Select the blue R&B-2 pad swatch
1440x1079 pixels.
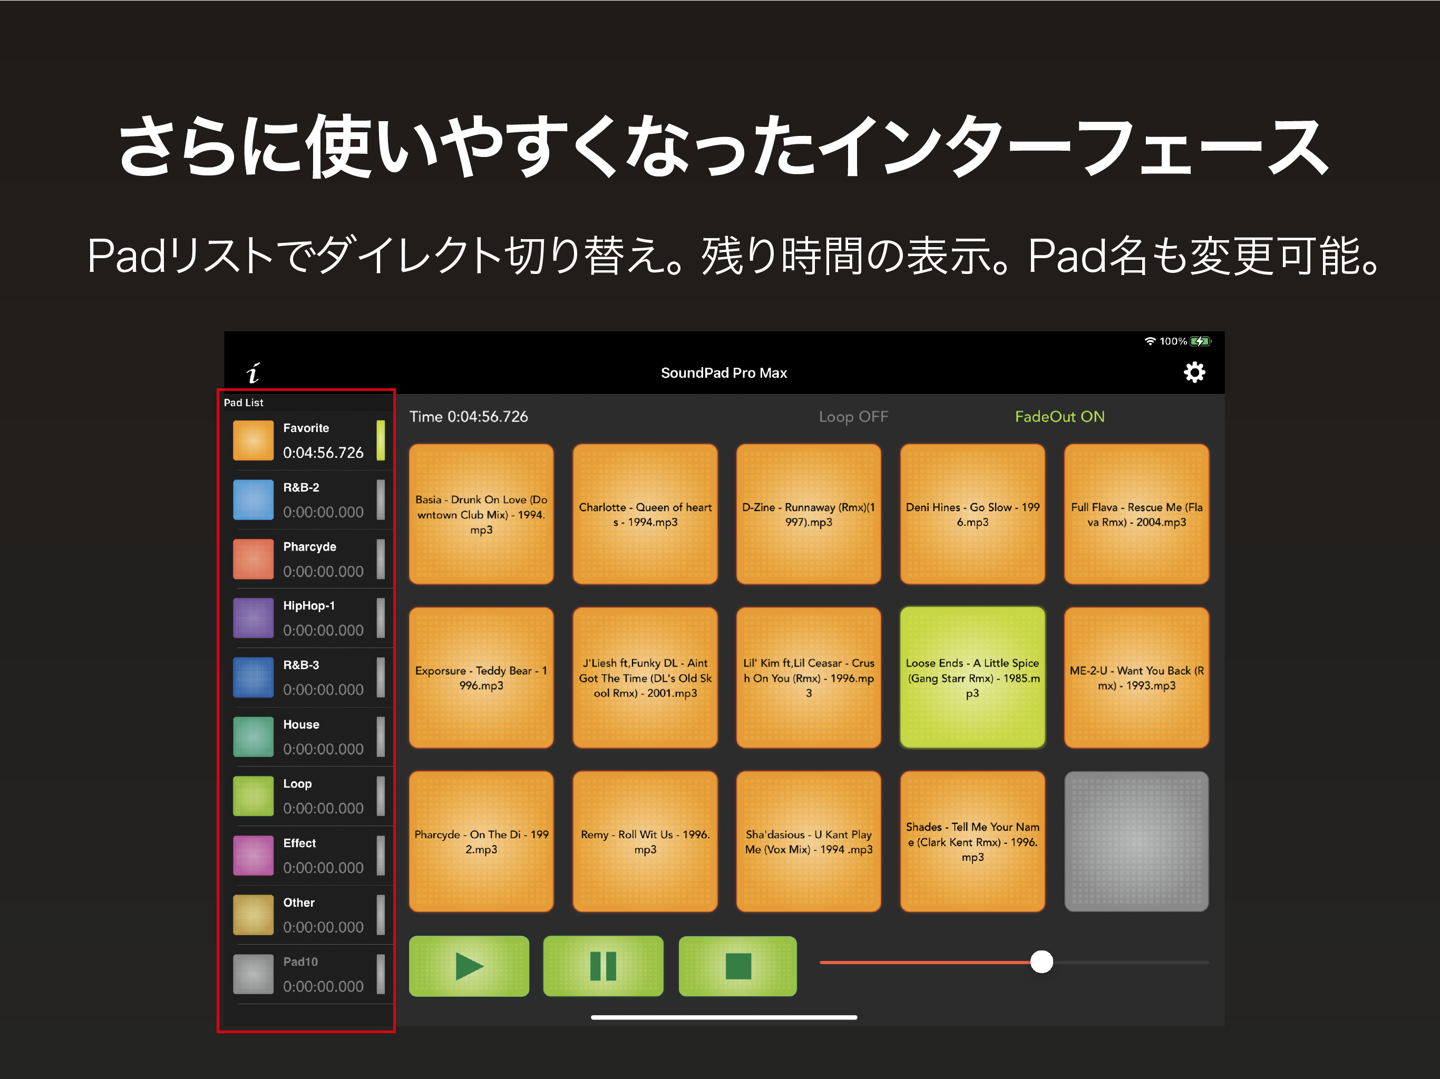[x=253, y=500]
